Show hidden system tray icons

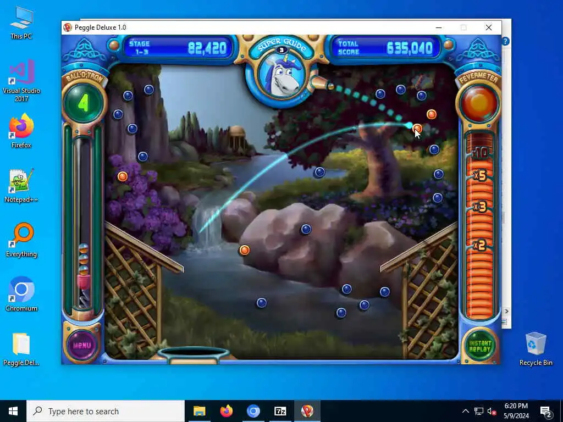pyautogui.click(x=465, y=411)
